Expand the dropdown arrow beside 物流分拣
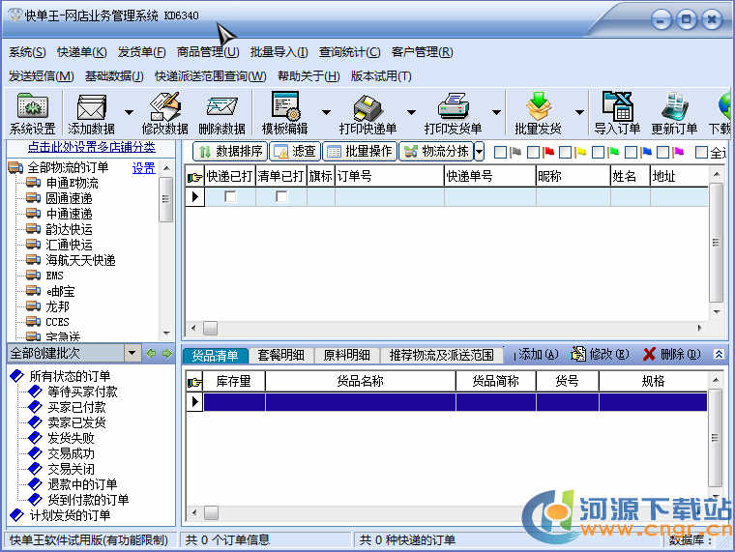Image resolution: width=735 pixels, height=552 pixels. click(x=479, y=152)
